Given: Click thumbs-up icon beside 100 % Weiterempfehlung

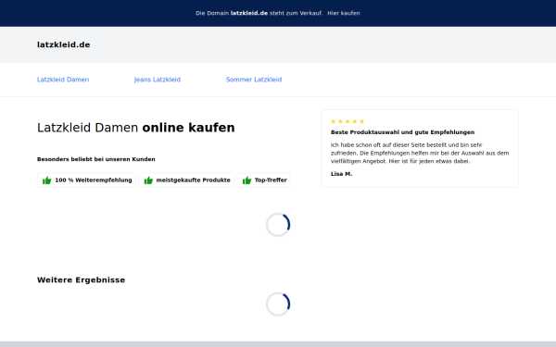Looking at the screenshot, I should point(47,180).
